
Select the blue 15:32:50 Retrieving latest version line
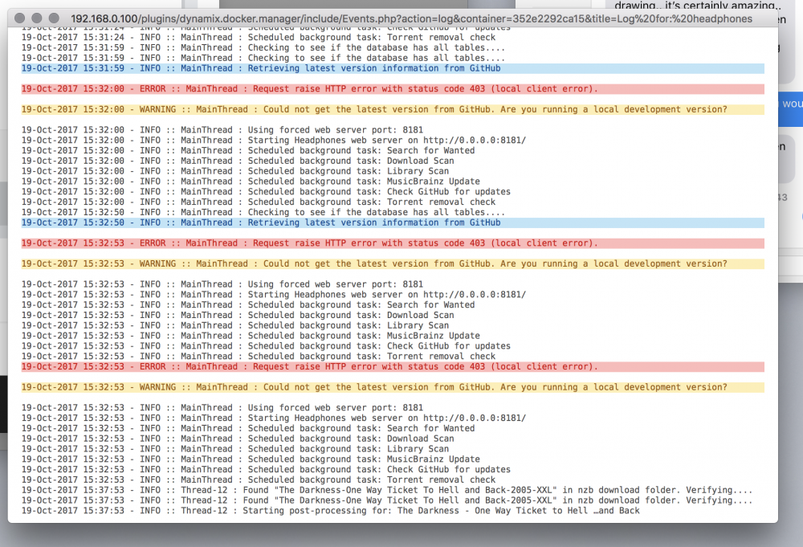pyautogui.click(x=393, y=222)
